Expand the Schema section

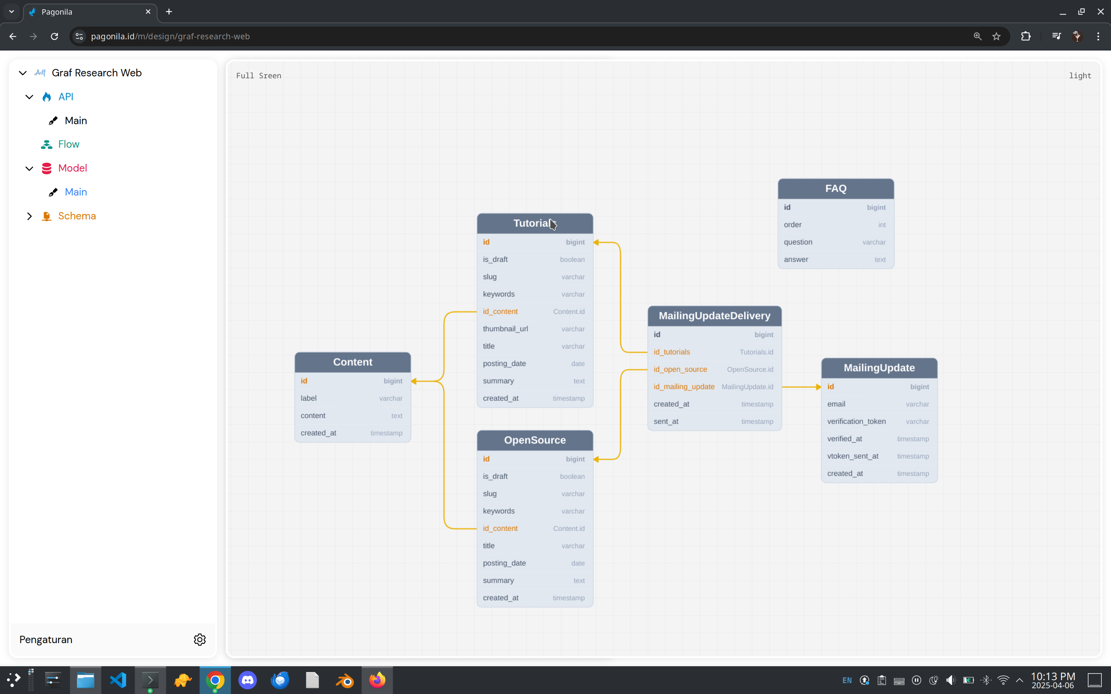[29, 216]
